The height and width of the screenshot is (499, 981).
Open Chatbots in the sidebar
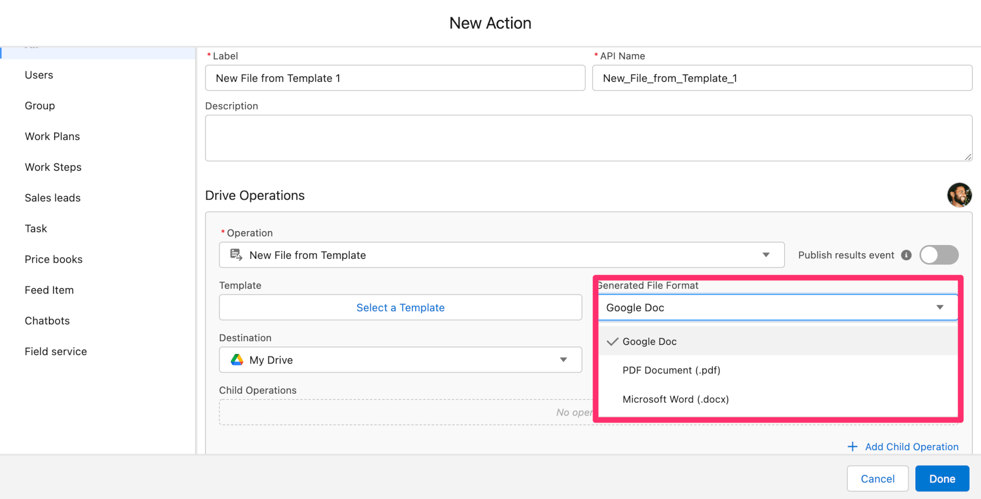47,321
